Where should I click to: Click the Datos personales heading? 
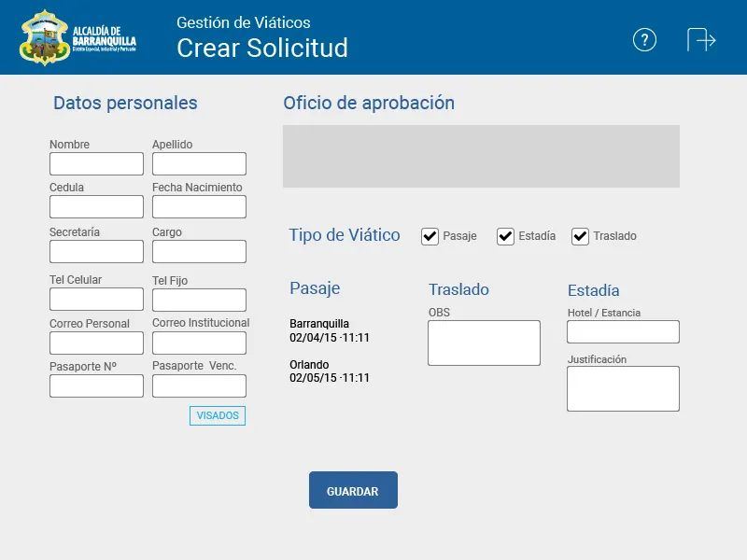(x=125, y=103)
